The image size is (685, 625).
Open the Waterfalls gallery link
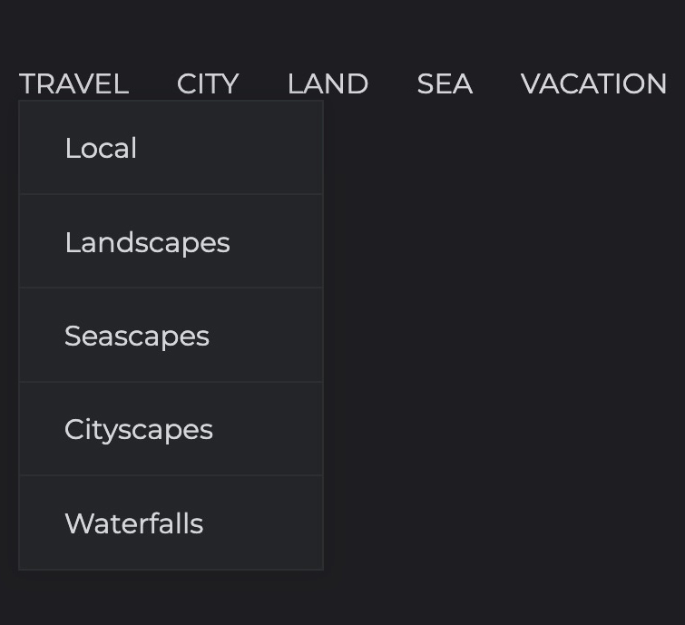(171, 522)
